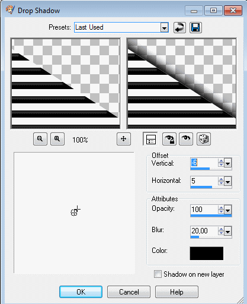Reset preset to default arrow icon
Image resolution: width=247 pixels, height=304 pixels.
179,27
